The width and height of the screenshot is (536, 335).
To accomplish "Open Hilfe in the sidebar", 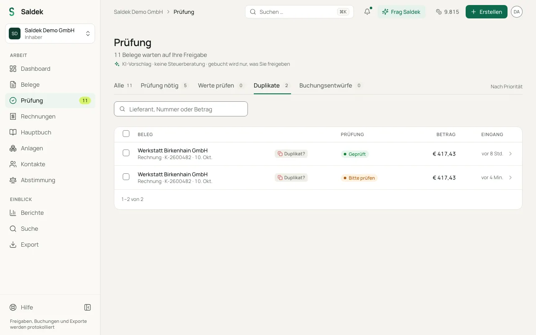I will (x=22, y=307).
